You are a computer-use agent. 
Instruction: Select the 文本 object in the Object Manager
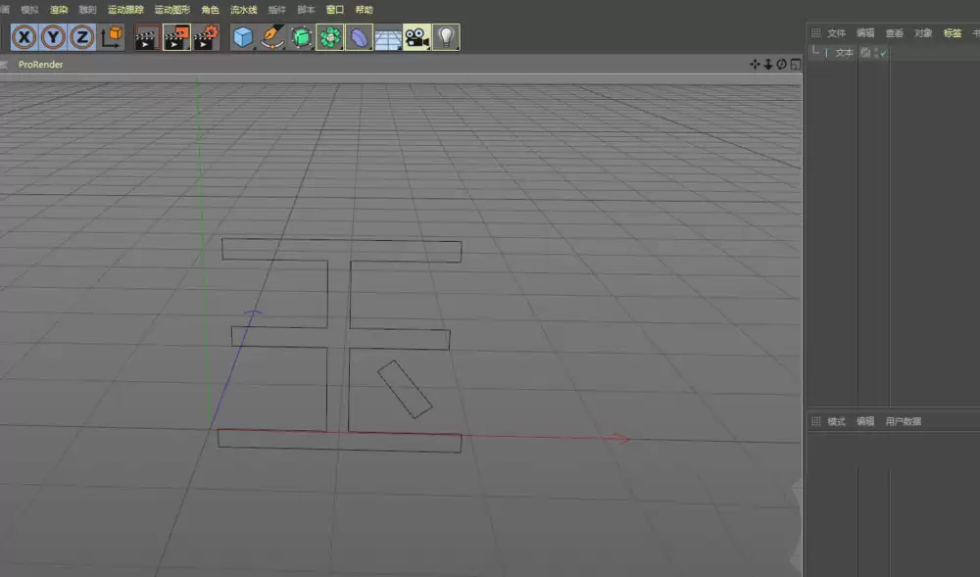coord(844,52)
